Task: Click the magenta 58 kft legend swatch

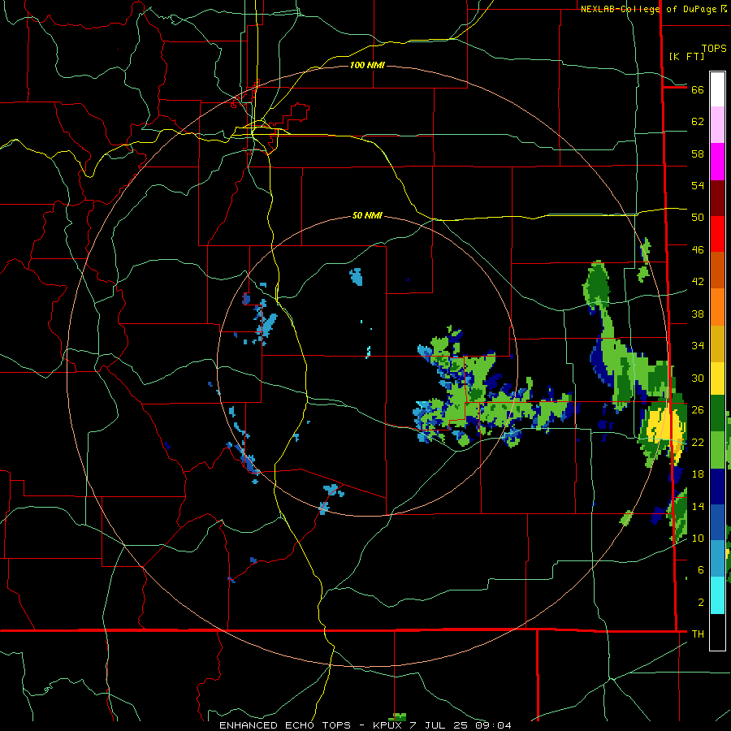Action: tap(717, 162)
